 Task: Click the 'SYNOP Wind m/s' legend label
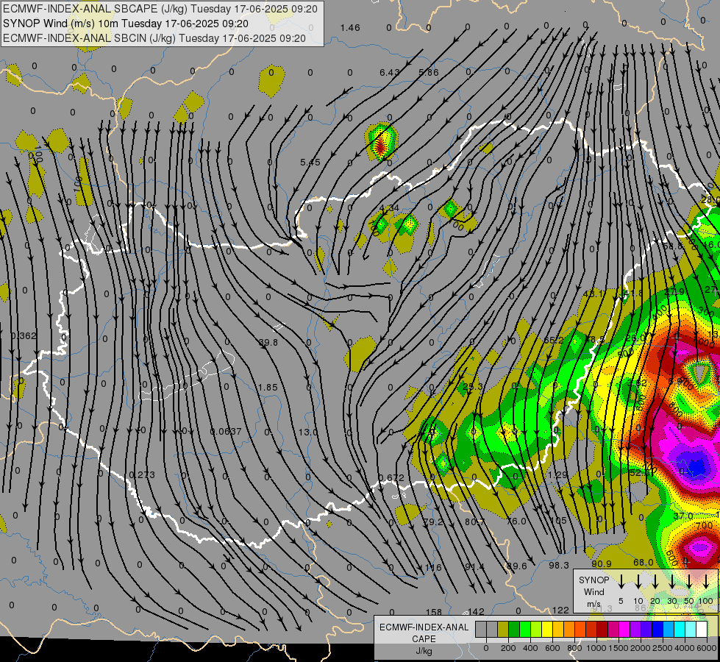coord(594,591)
